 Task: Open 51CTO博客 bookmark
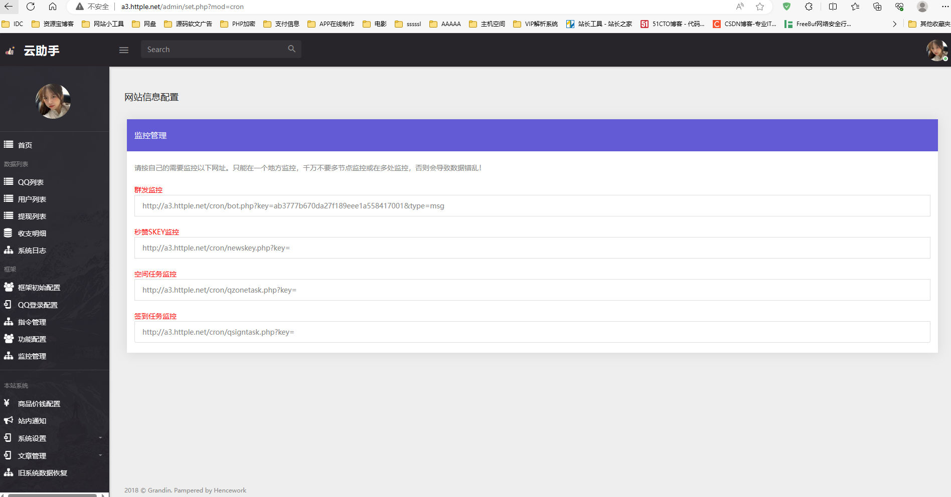click(673, 24)
